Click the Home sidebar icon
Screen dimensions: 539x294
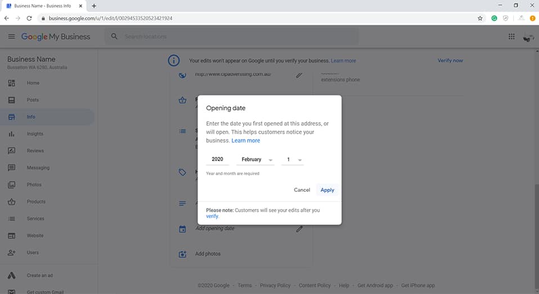[x=11, y=83]
